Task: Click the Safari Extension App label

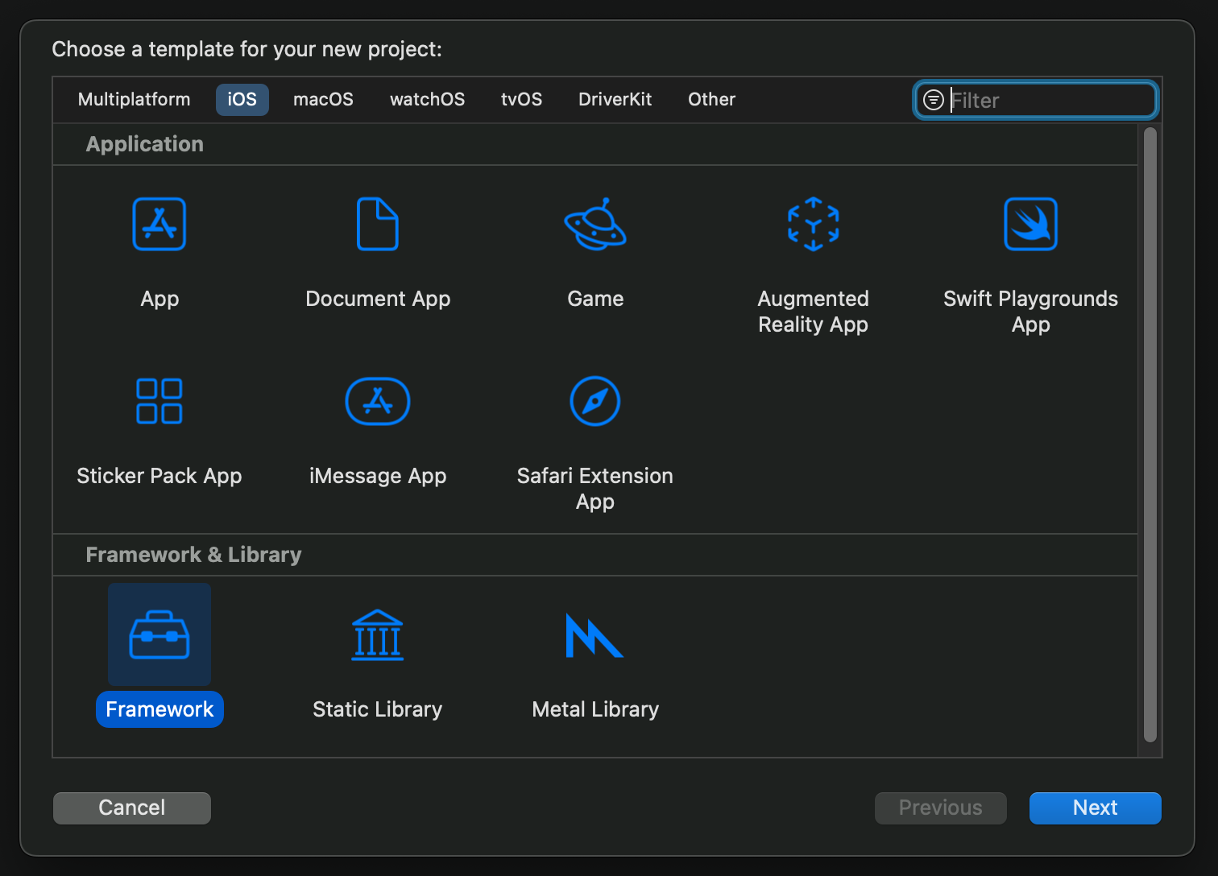Action: point(595,489)
